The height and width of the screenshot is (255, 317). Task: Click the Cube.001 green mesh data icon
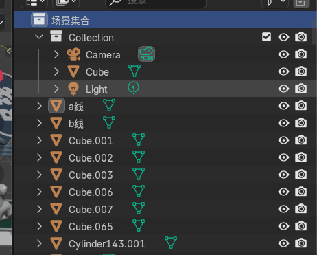click(x=139, y=140)
